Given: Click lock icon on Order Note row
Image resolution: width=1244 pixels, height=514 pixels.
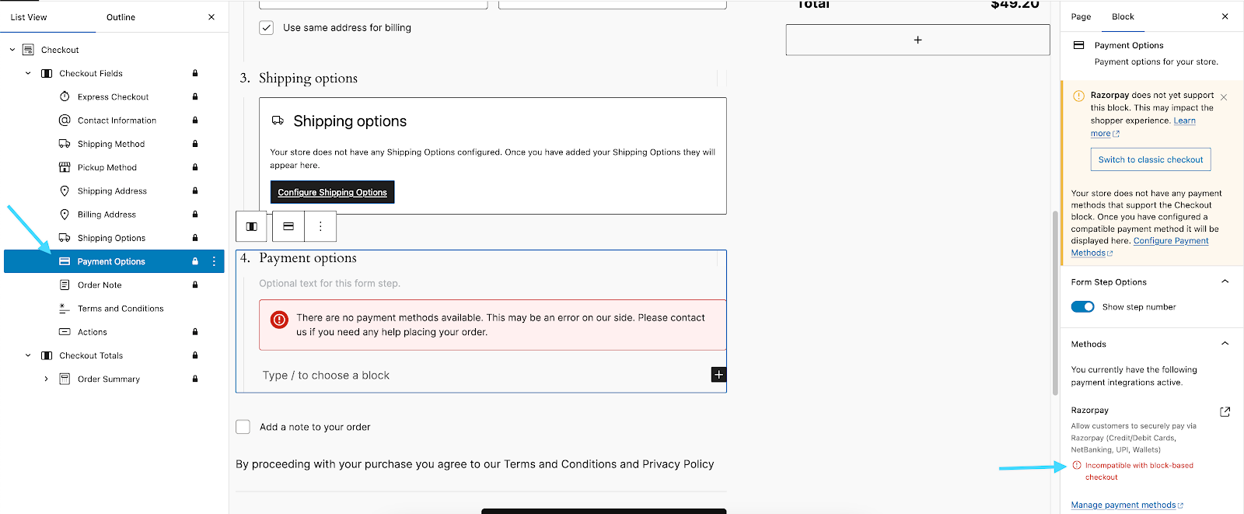Looking at the screenshot, I should (195, 285).
